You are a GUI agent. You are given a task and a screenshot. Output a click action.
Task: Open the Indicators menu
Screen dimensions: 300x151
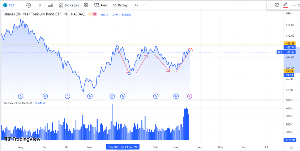[67, 5]
